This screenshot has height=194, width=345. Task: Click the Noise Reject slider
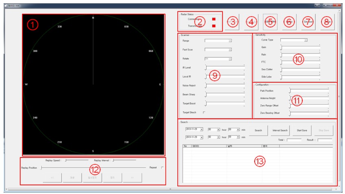point(225,85)
